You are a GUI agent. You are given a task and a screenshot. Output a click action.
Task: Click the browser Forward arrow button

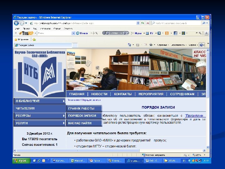tap(22, 23)
